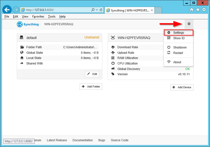This screenshot has width=210, height=147.
Task: Click the tag icon next to Version
Action: point(113,74)
